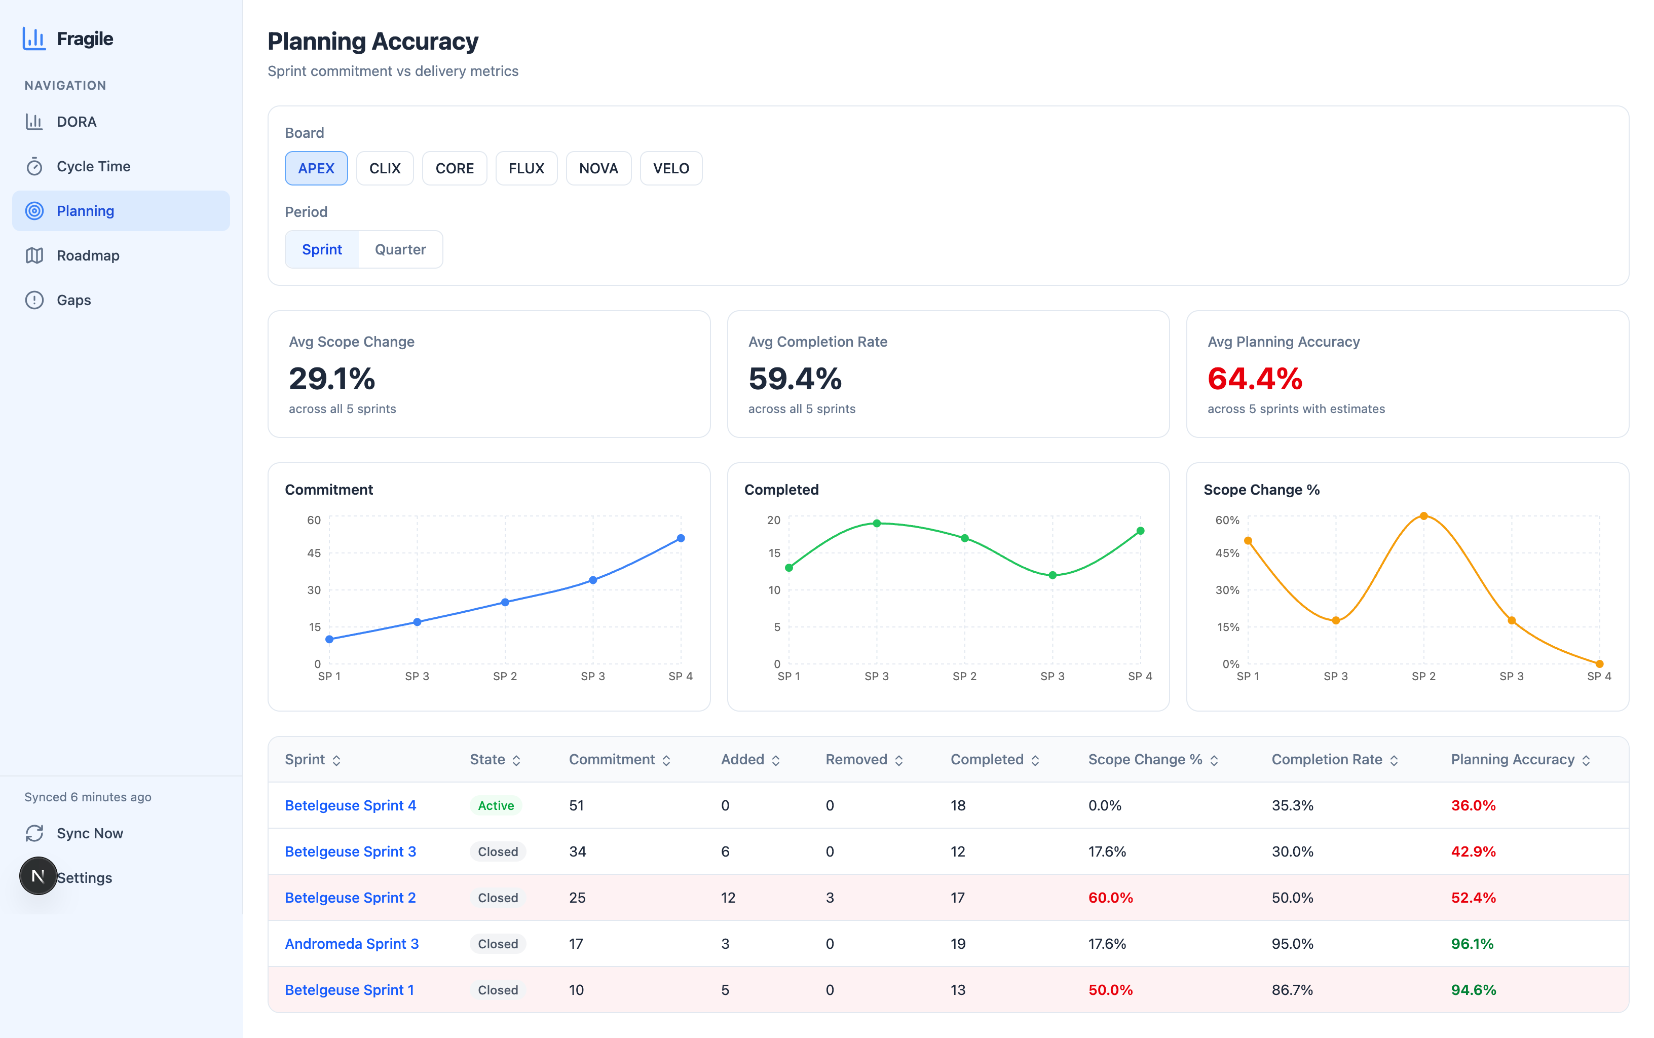Enable the NOVA board filter

598,167
